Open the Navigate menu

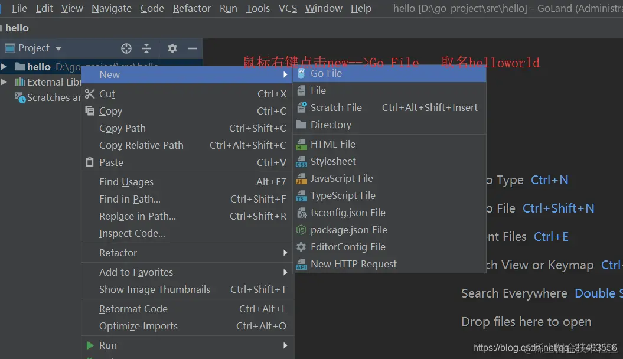coord(111,8)
